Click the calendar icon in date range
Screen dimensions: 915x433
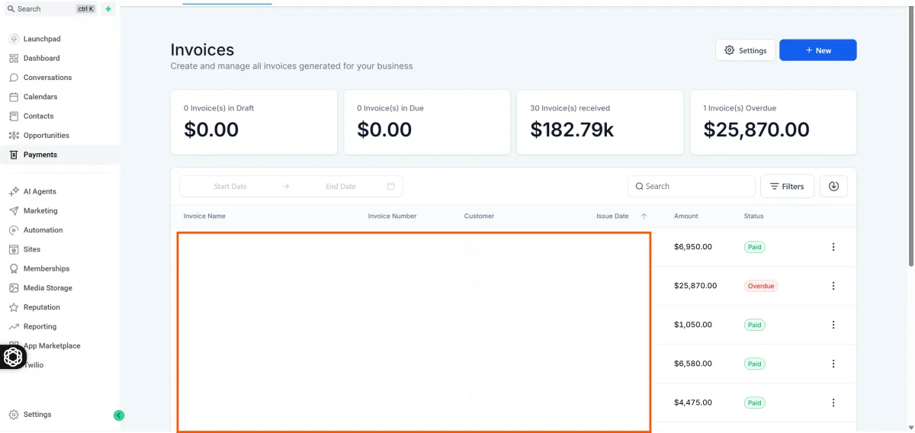pyautogui.click(x=391, y=186)
